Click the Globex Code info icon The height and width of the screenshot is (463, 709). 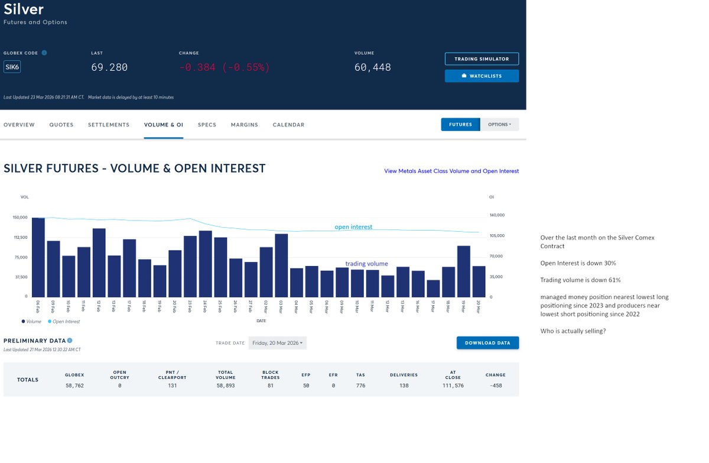[44, 53]
